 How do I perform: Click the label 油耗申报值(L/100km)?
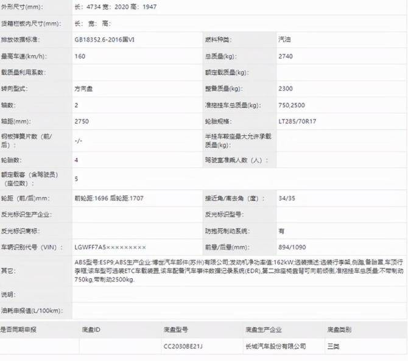point(32,310)
